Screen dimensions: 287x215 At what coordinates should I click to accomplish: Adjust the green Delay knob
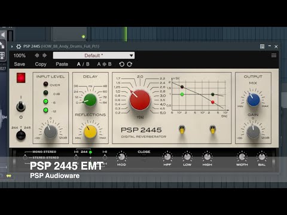(x=90, y=100)
